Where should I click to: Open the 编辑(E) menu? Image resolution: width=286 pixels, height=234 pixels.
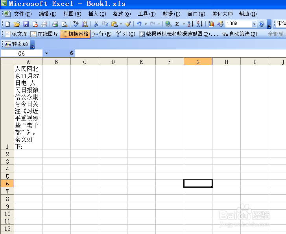(x=48, y=14)
